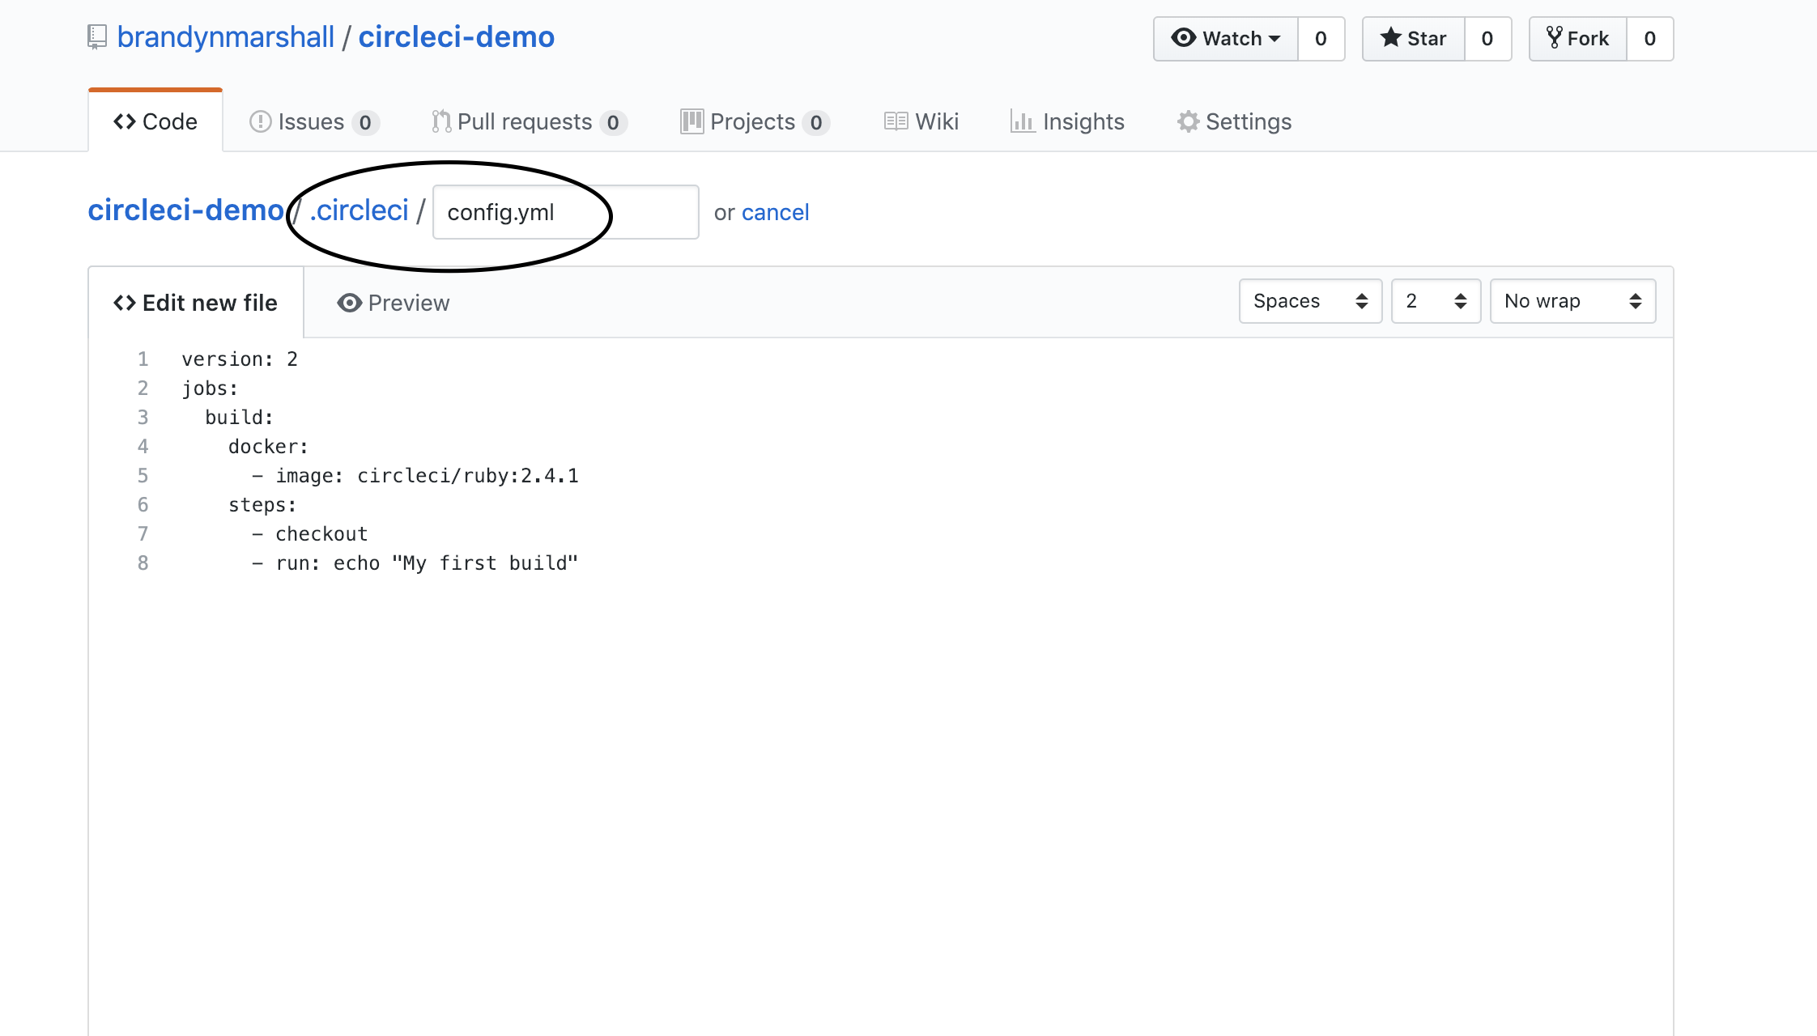Click line 1 text 'version: 2'
The image size is (1817, 1036).
(240, 359)
